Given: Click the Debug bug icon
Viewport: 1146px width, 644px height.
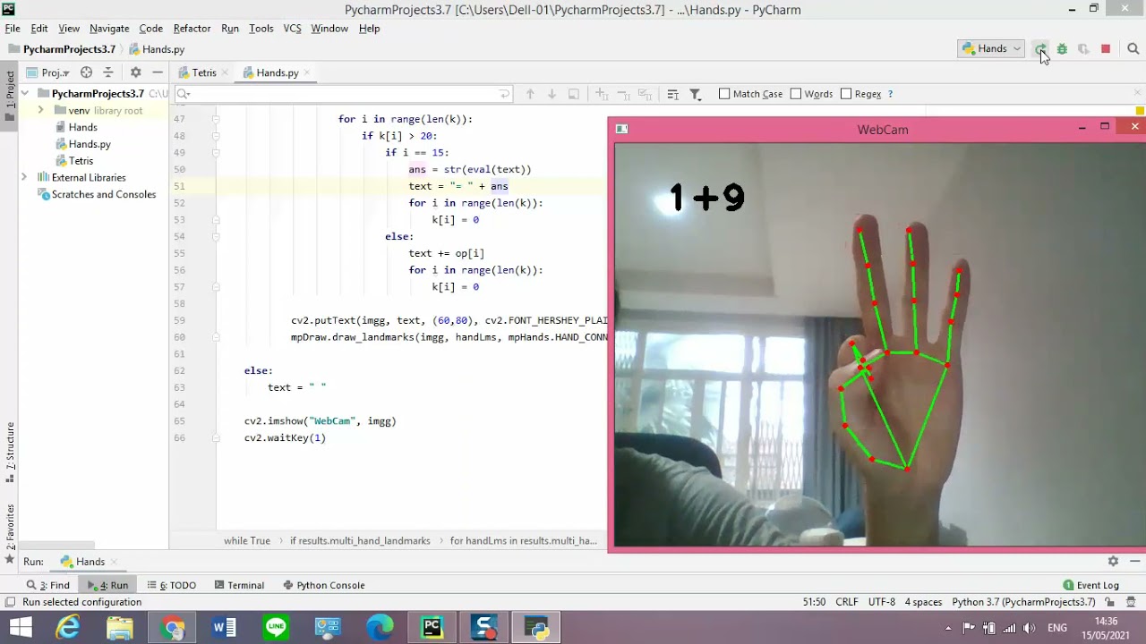Looking at the screenshot, I should pos(1062,49).
